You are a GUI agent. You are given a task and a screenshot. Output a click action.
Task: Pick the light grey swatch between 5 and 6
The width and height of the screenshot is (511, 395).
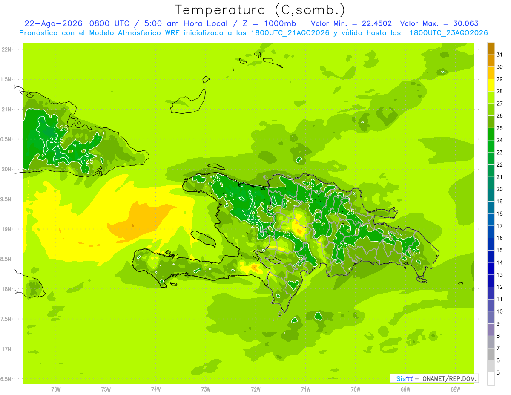pos(491,366)
